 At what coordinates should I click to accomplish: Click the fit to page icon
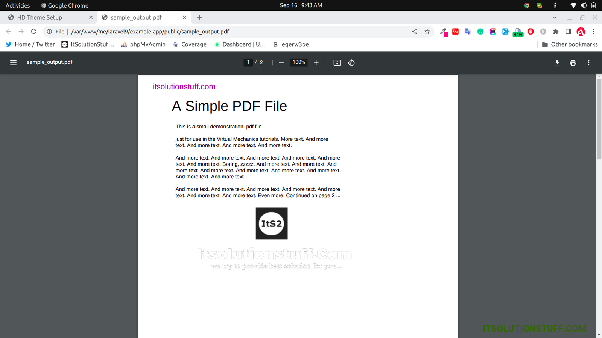(x=337, y=63)
